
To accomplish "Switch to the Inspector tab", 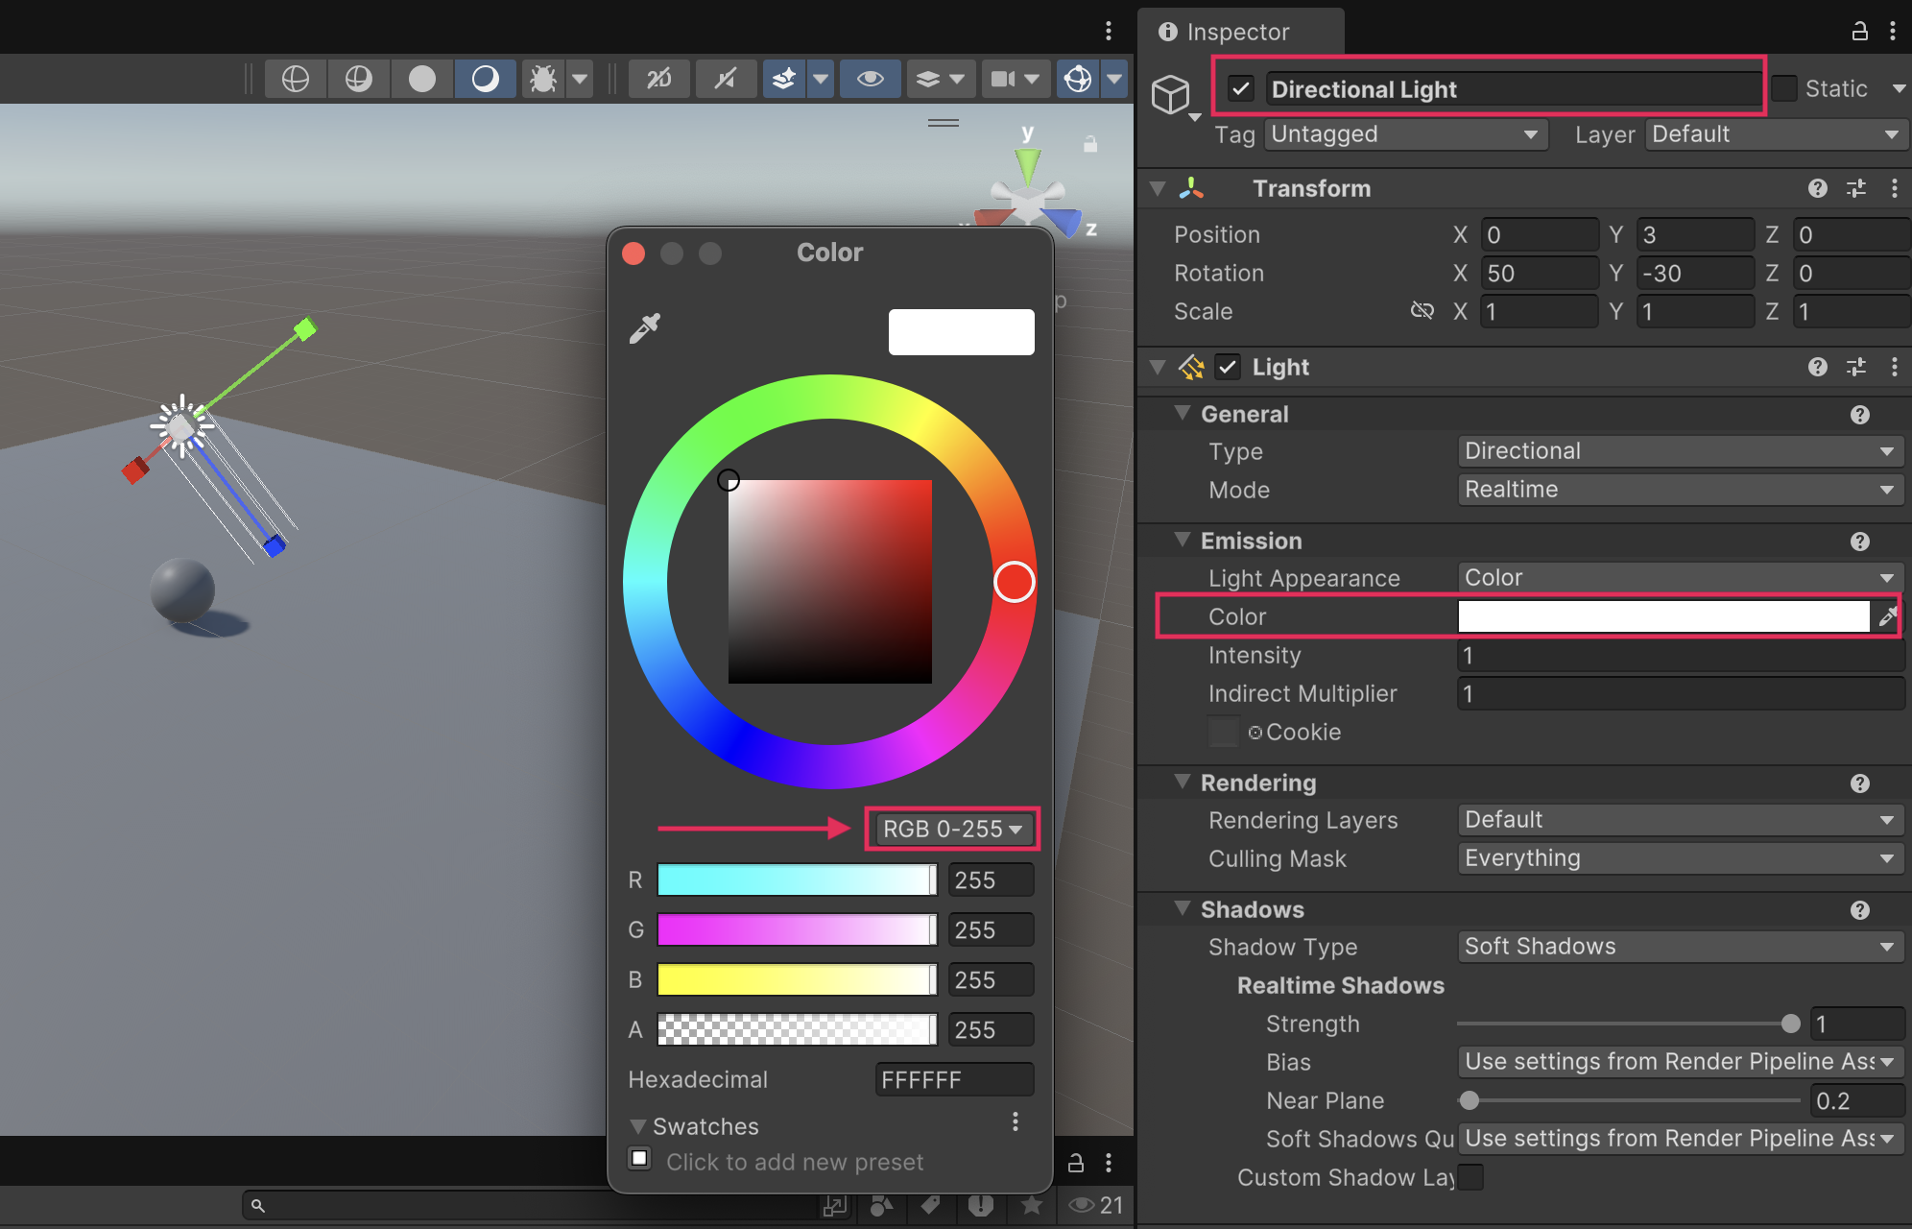I will point(1238,32).
